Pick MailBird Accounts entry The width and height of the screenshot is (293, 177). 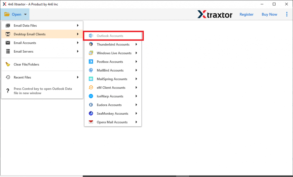coord(113,70)
